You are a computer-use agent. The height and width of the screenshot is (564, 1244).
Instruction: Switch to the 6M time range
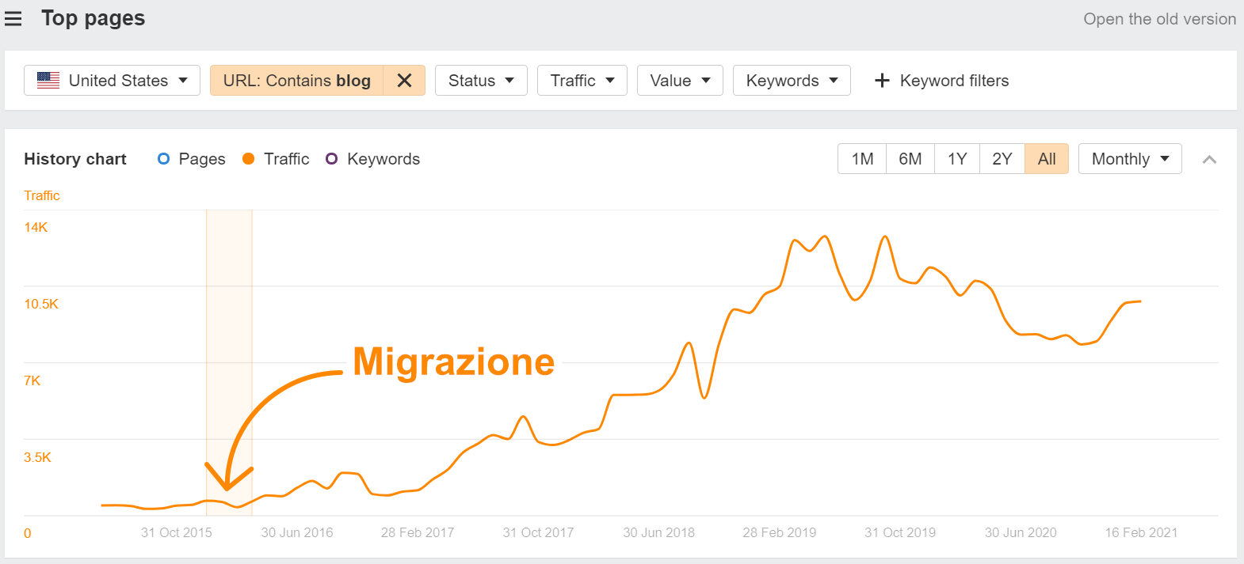[910, 159]
